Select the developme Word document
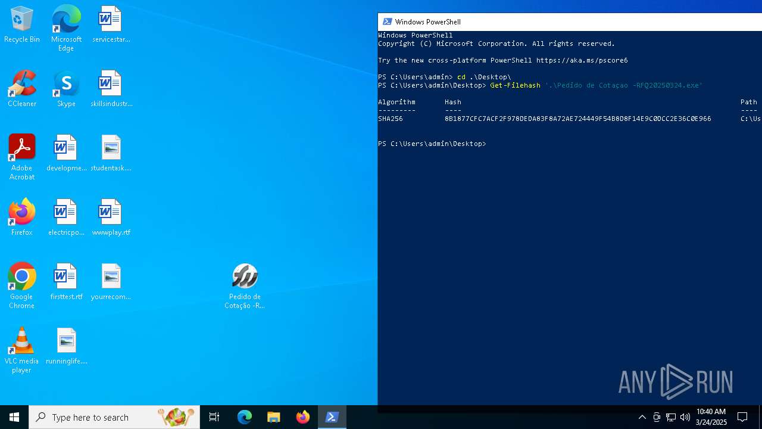This screenshot has width=762, height=429. [x=66, y=154]
